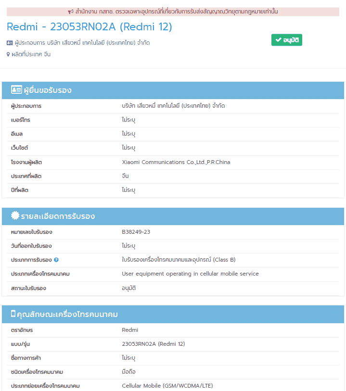The width and height of the screenshot is (346, 391).
Task: Click the location pin icon near ผลิตที่ประเทศ จีน
Action: tap(8, 54)
